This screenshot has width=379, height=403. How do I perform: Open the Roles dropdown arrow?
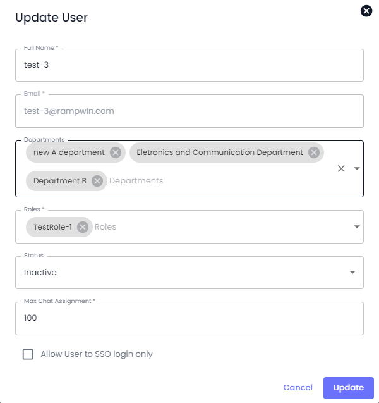357,227
